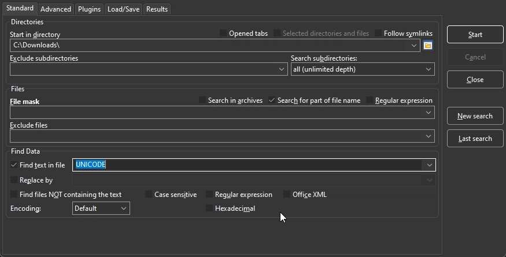506x257 pixels.
Task: Enable the Case sensitive option
Action: (x=149, y=195)
